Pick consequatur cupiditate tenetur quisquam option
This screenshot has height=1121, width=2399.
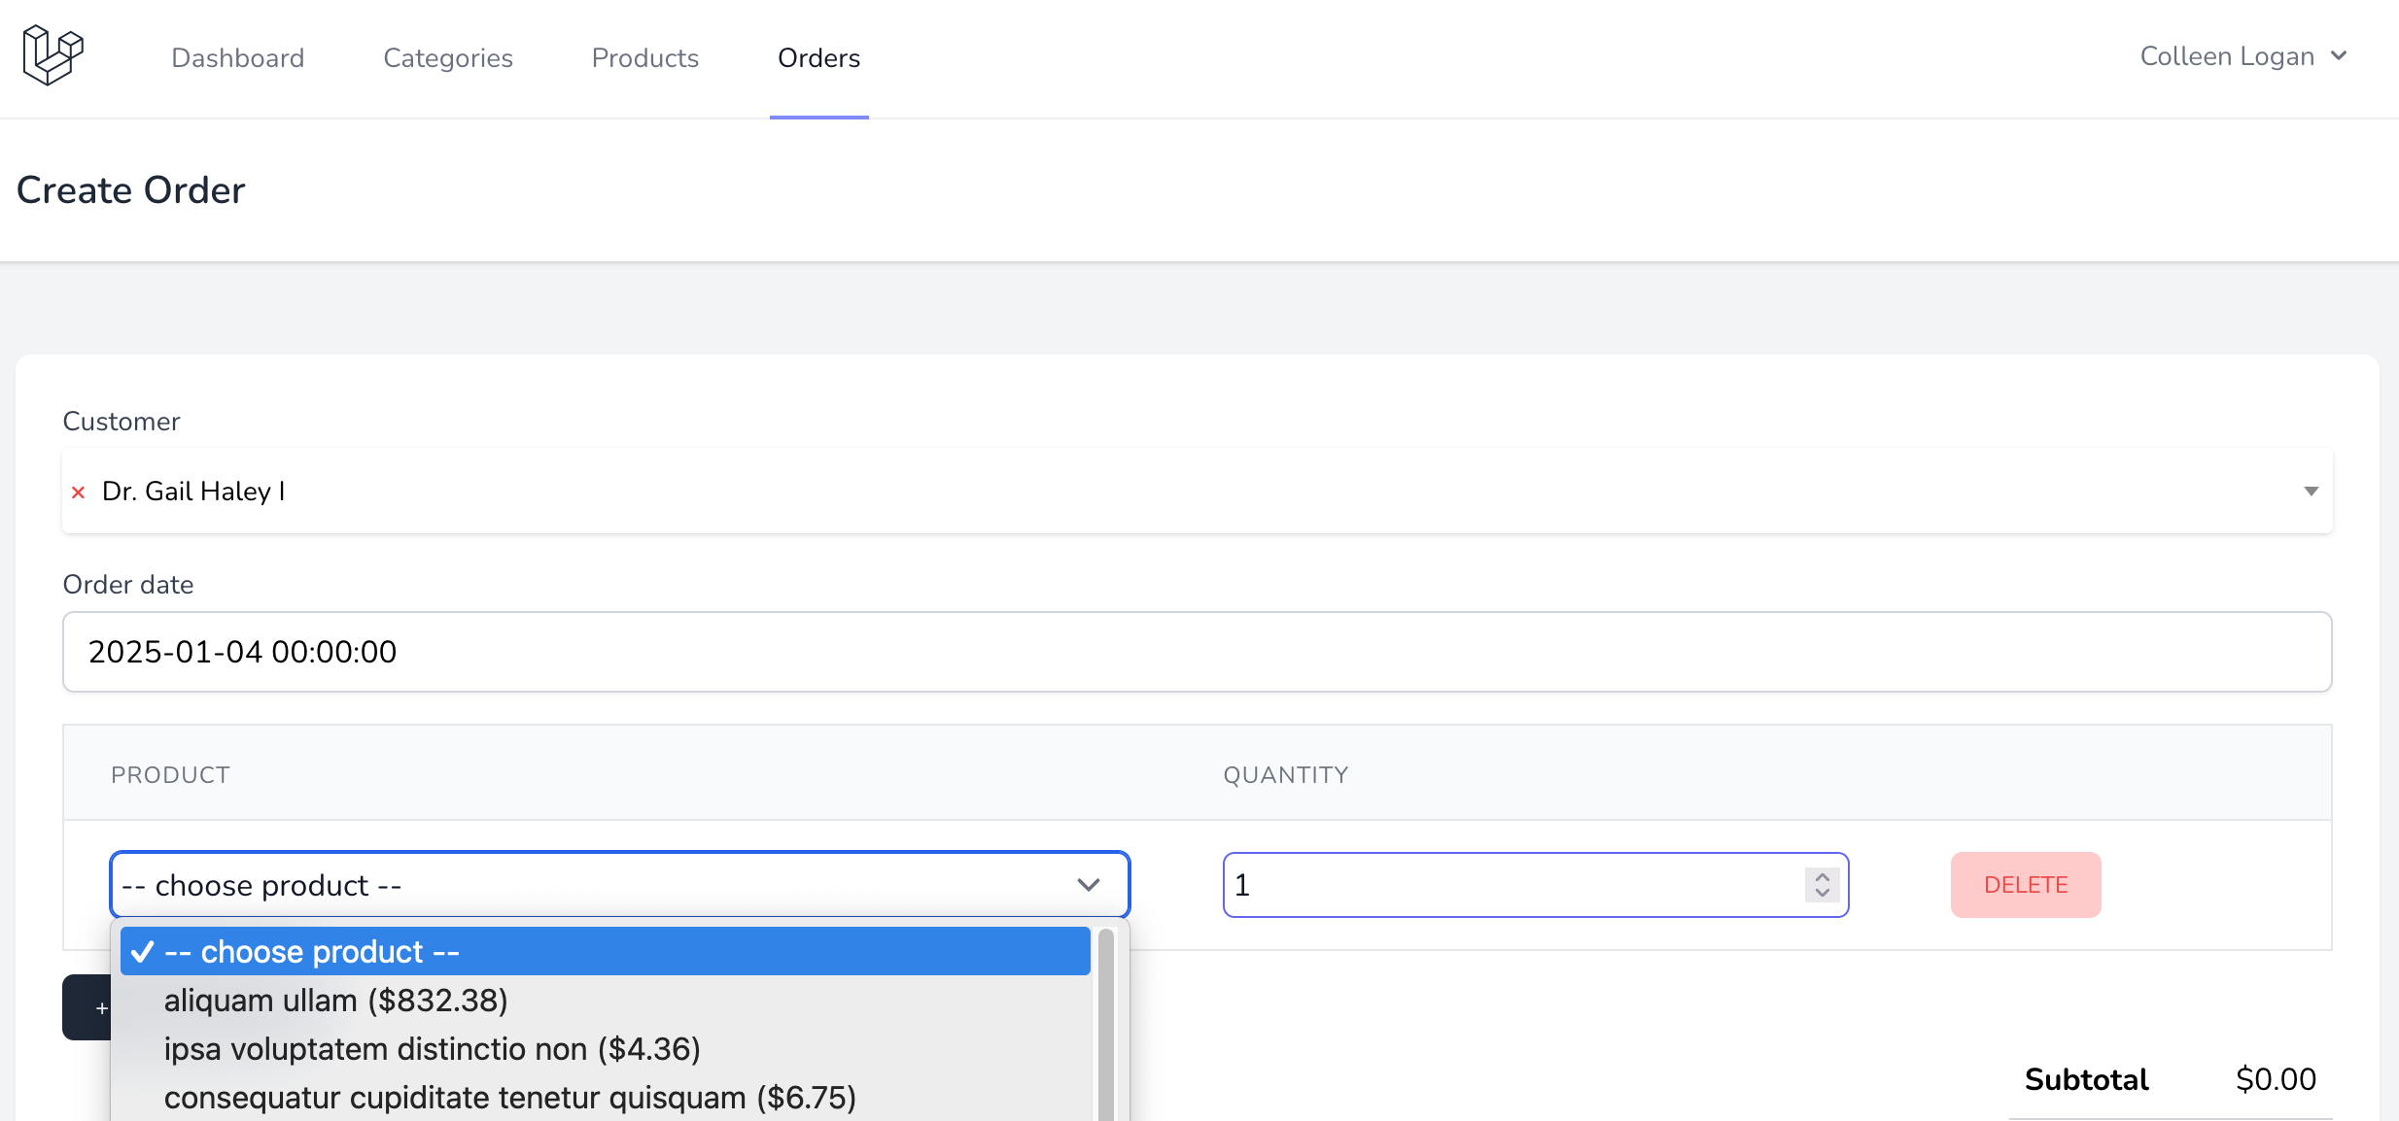pyautogui.click(x=509, y=1098)
